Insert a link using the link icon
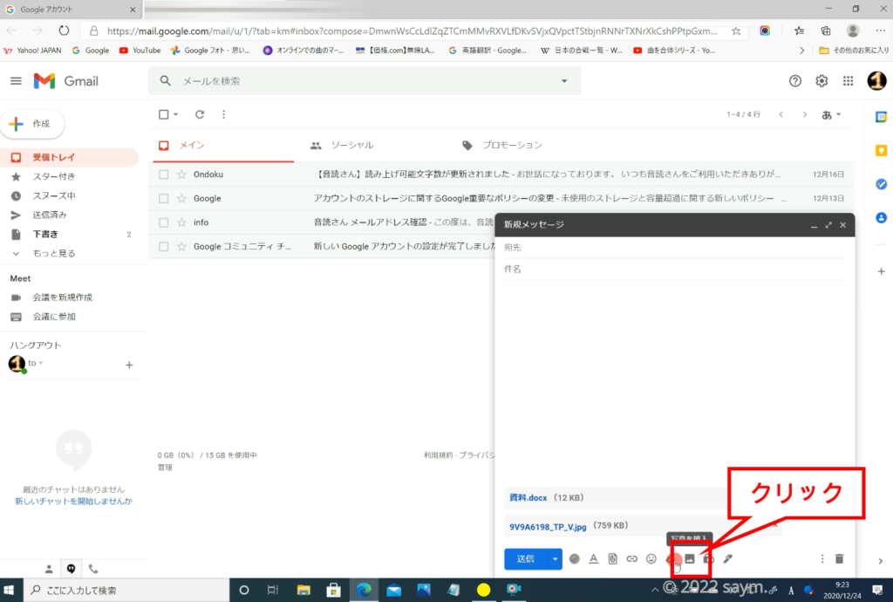Screen dimensions: 893x602 tap(631, 558)
